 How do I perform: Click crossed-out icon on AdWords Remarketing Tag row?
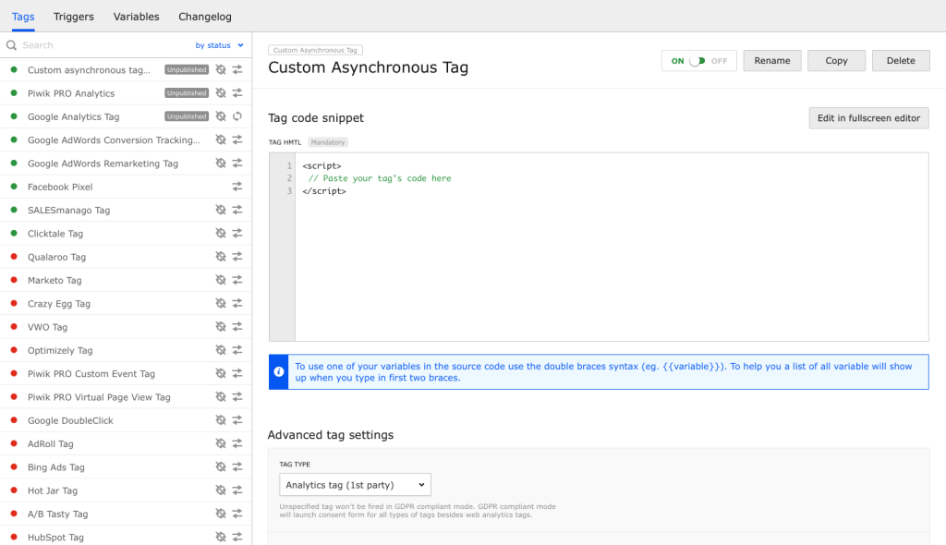tap(221, 163)
